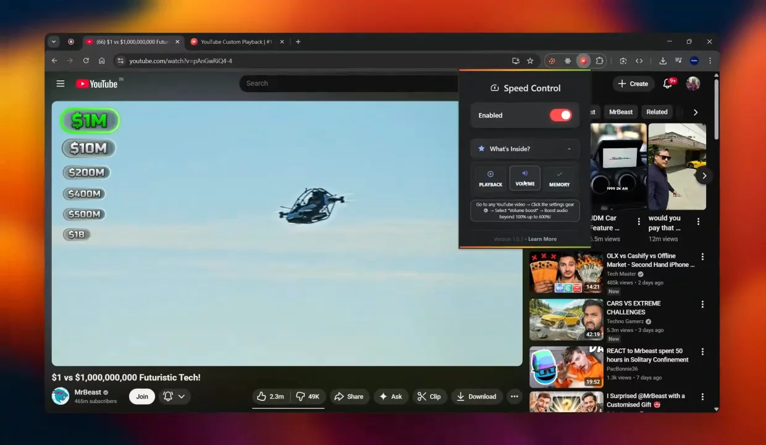Install app icon in the address bar
The width and height of the screenshot is (766, 445).
pos(516,61)
